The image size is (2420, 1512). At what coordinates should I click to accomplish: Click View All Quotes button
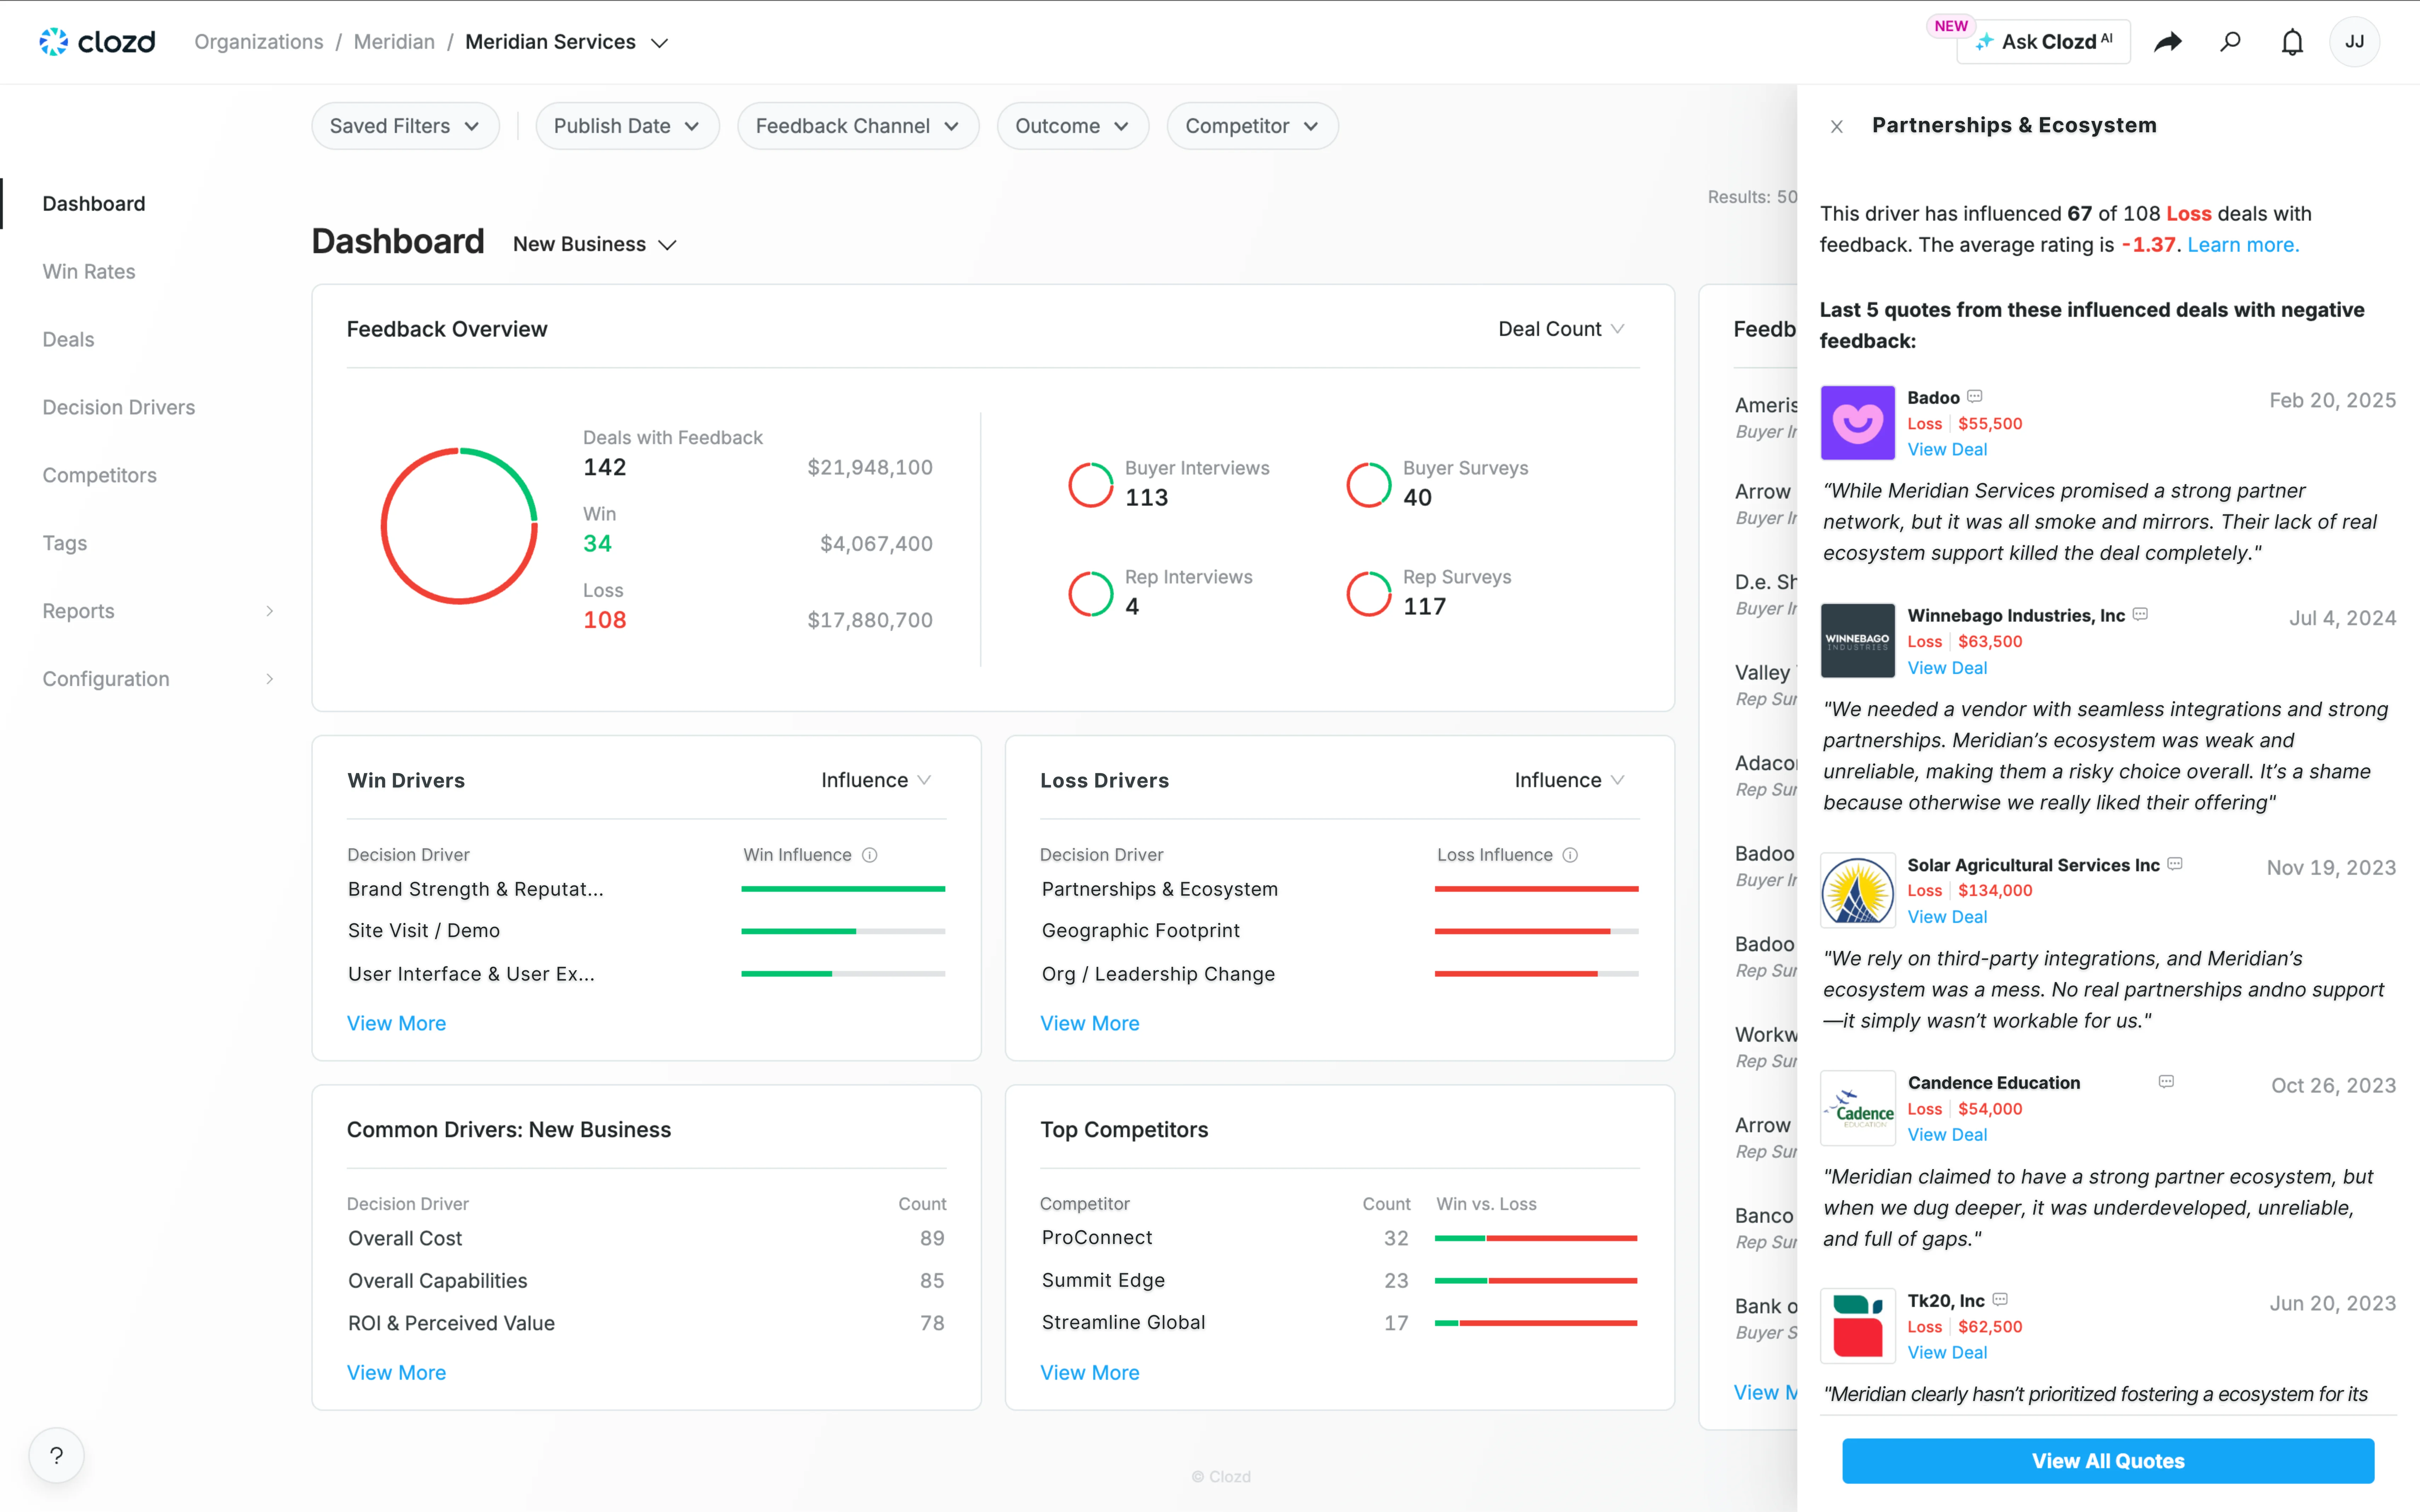tap(2108, 1461)
